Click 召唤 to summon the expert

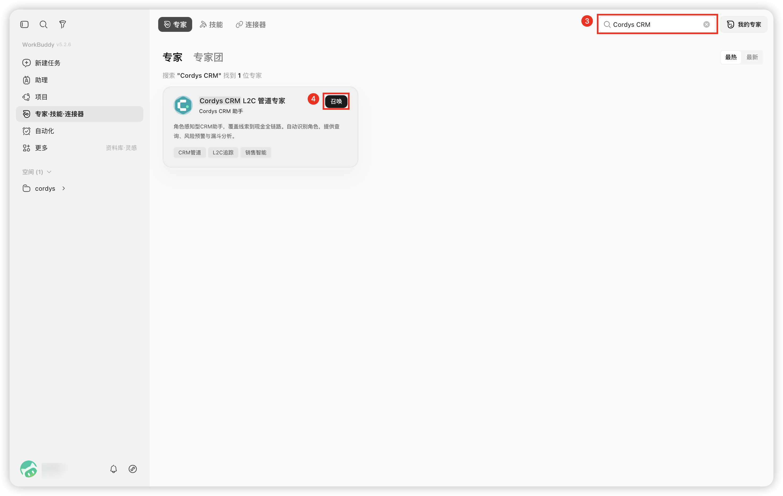coord(336,101)
